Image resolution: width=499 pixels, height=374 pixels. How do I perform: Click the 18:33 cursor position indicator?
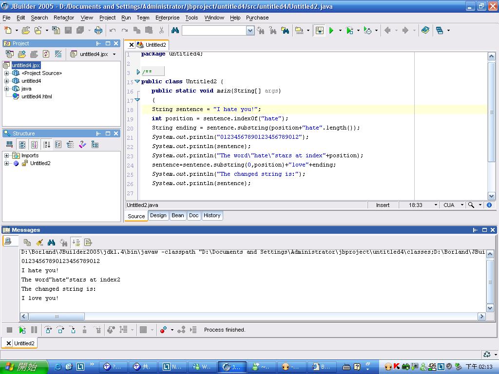click(416, 205)
